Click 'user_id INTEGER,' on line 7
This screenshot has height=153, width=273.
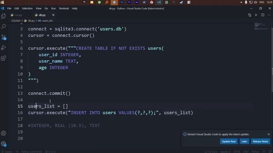(60, 55)
